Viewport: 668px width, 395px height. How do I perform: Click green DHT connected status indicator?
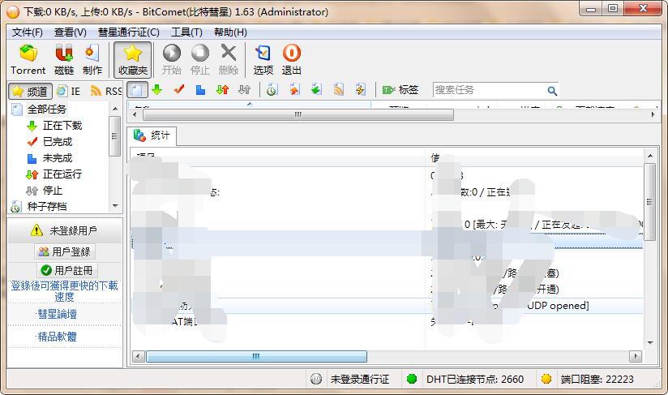coord(412,379)
